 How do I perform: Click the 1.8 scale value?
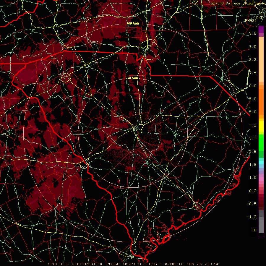click(x=253, y=165)
